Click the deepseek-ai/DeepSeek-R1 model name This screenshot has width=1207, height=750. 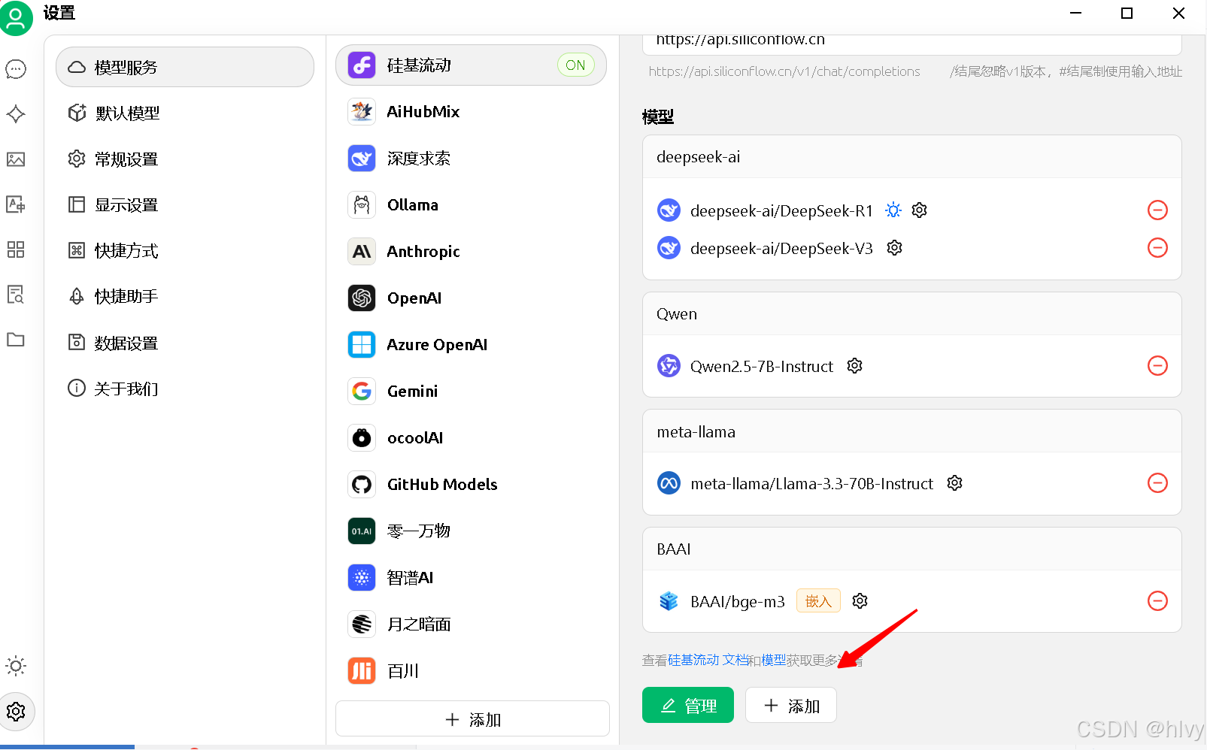tap(781, 211)
